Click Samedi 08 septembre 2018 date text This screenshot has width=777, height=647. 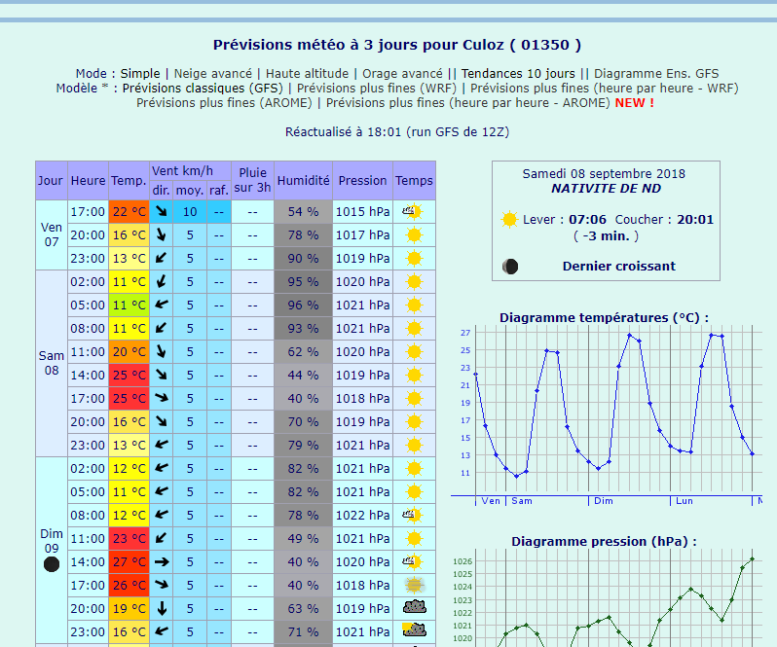coord(604,174)
